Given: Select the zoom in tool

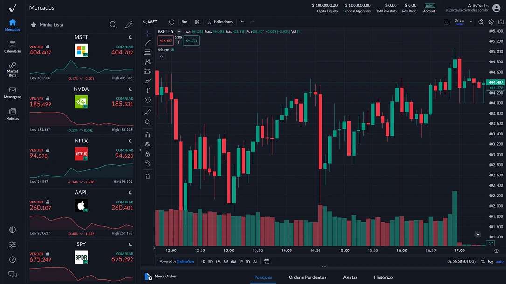Looking at the screenshot, I should 147,122.
